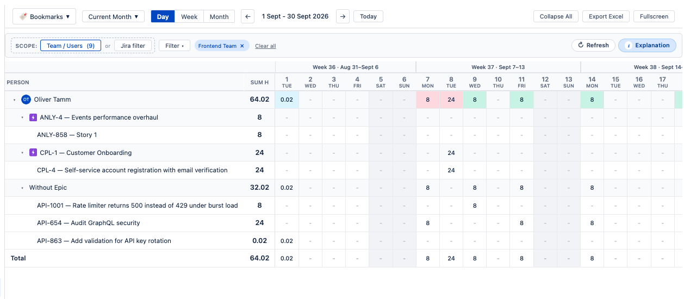684x299 pixels.
Task: Select Team / Users scope
Action: click(x=71, y=46)
